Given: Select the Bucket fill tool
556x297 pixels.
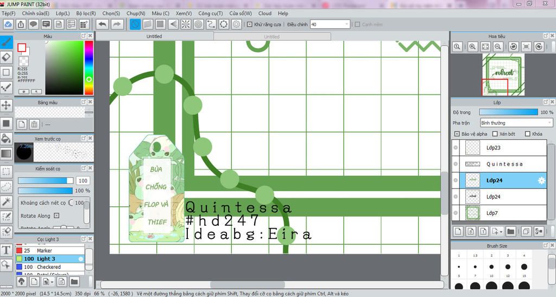Looking at the screenshot, I should pos(6,138).
